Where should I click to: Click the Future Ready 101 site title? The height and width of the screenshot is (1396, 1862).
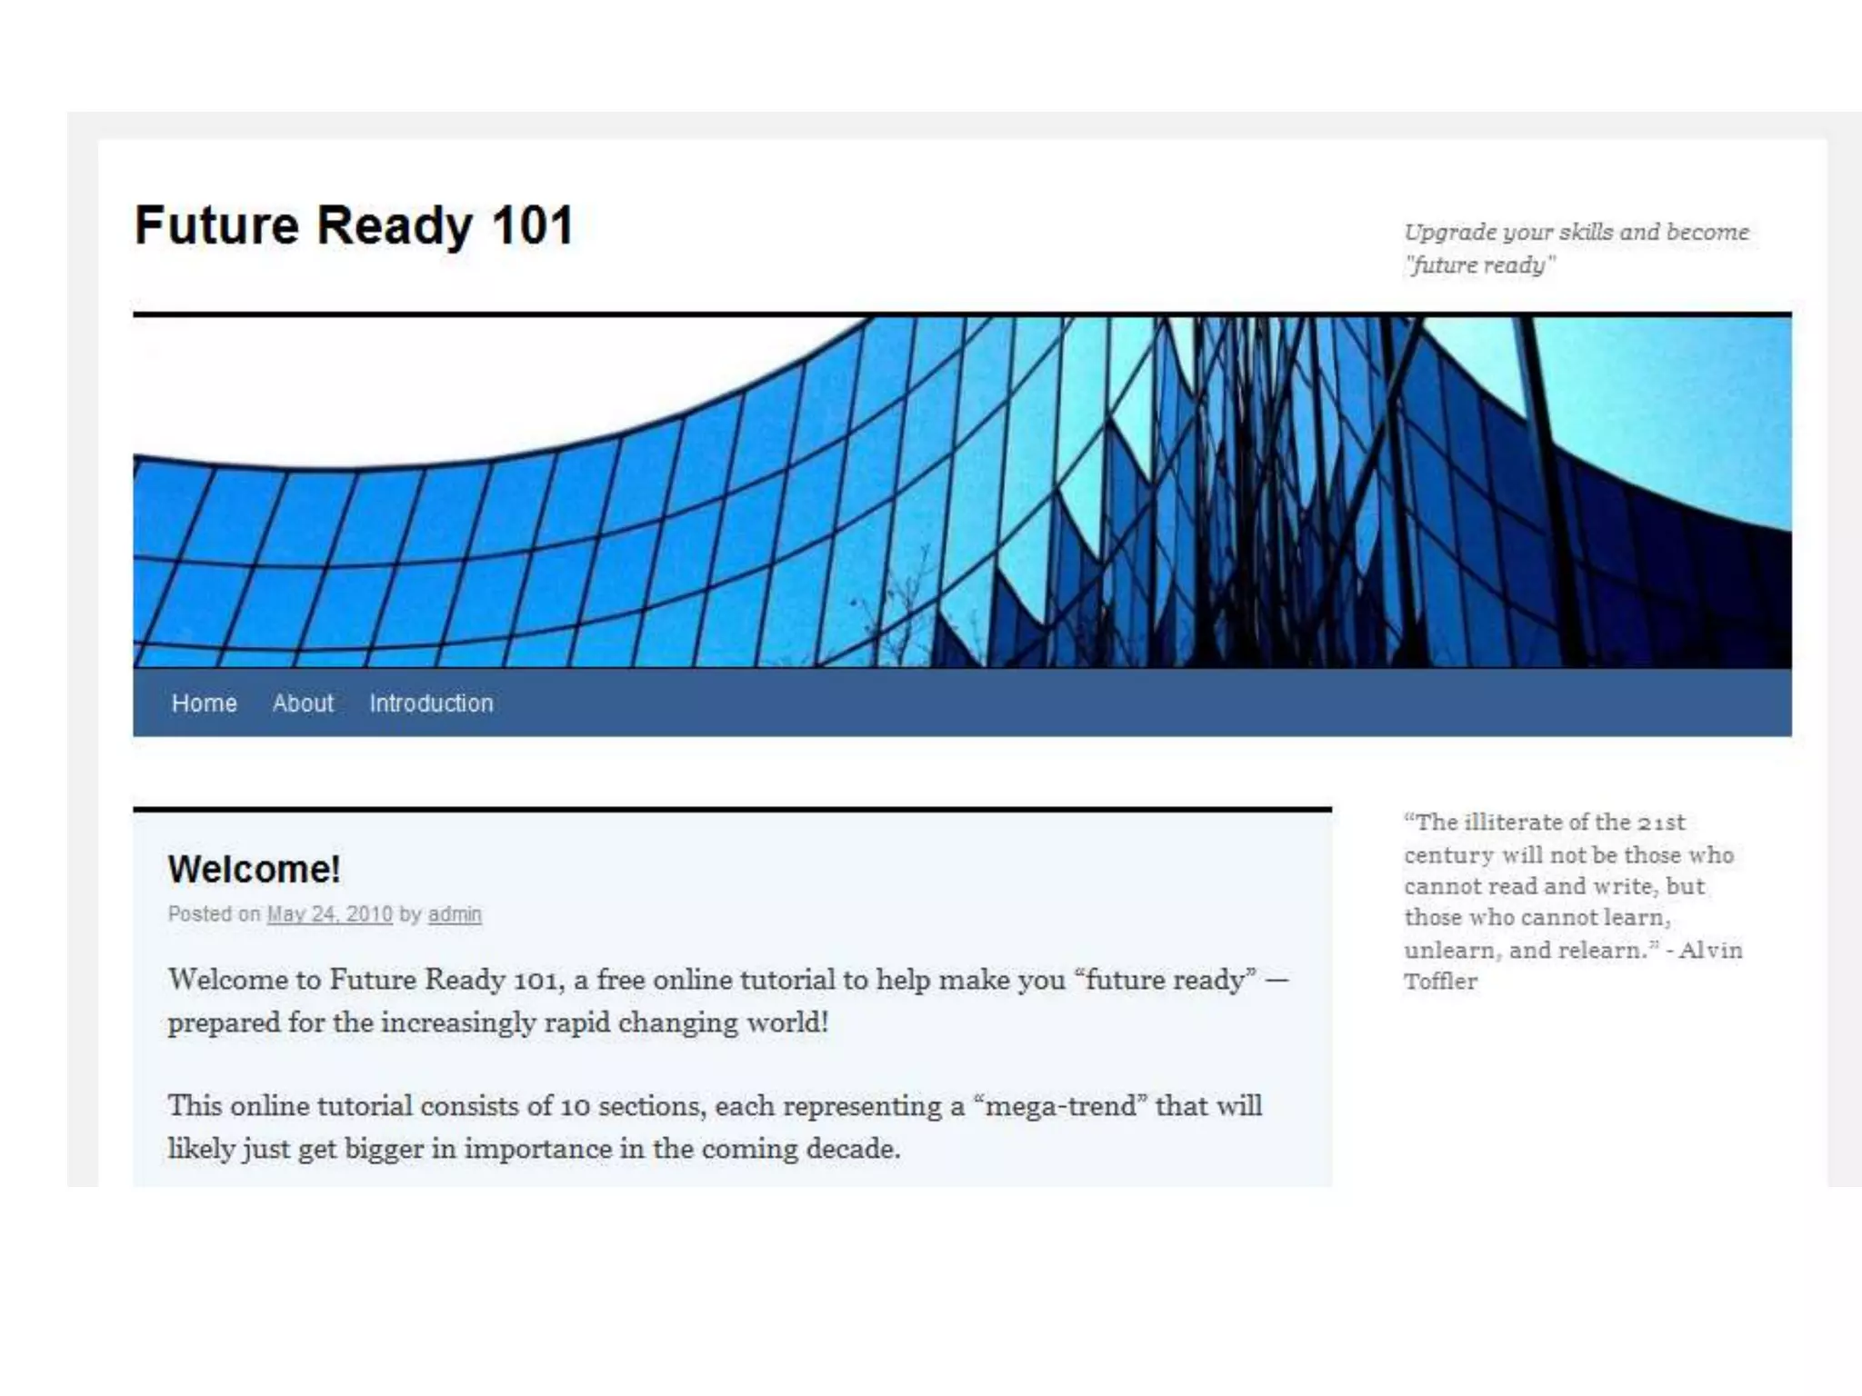coord(354,225)
